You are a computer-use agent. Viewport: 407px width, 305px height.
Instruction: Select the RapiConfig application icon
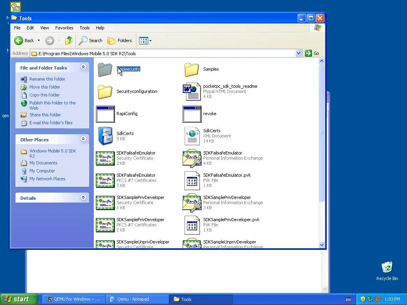105,114
